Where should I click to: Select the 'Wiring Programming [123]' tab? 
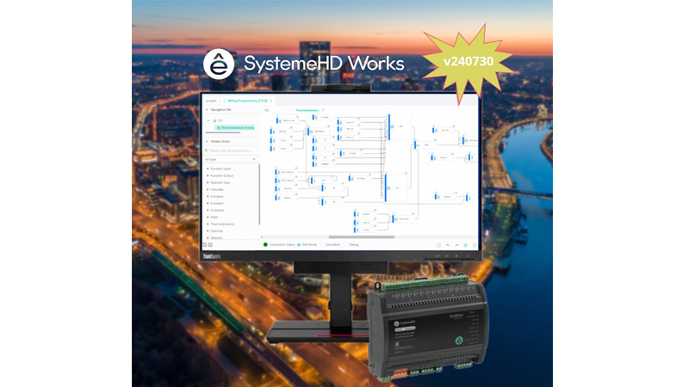click(x=247, y=101)
